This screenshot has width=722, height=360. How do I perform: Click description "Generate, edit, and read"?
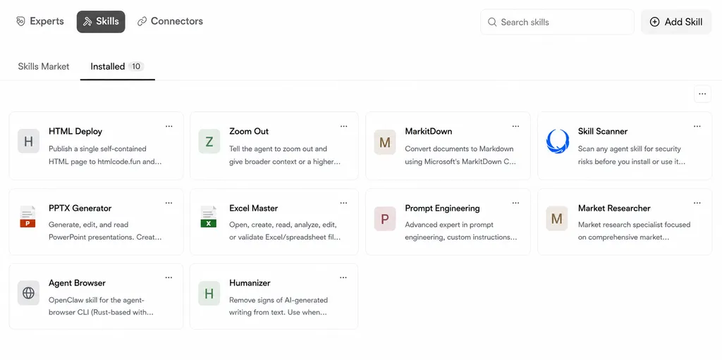point(88,225)
